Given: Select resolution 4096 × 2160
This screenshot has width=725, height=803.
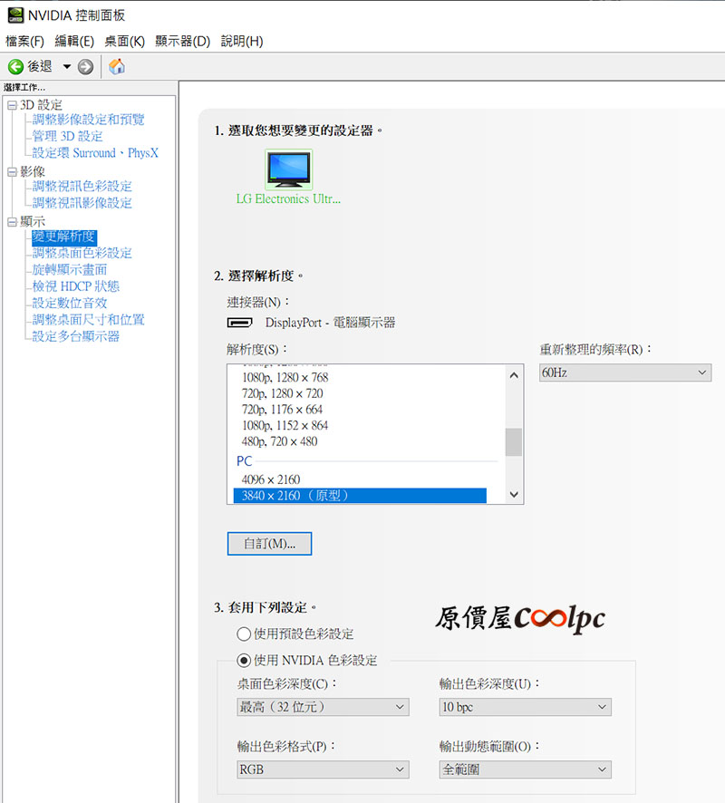Looking at the screenshot, I should 271,479.
